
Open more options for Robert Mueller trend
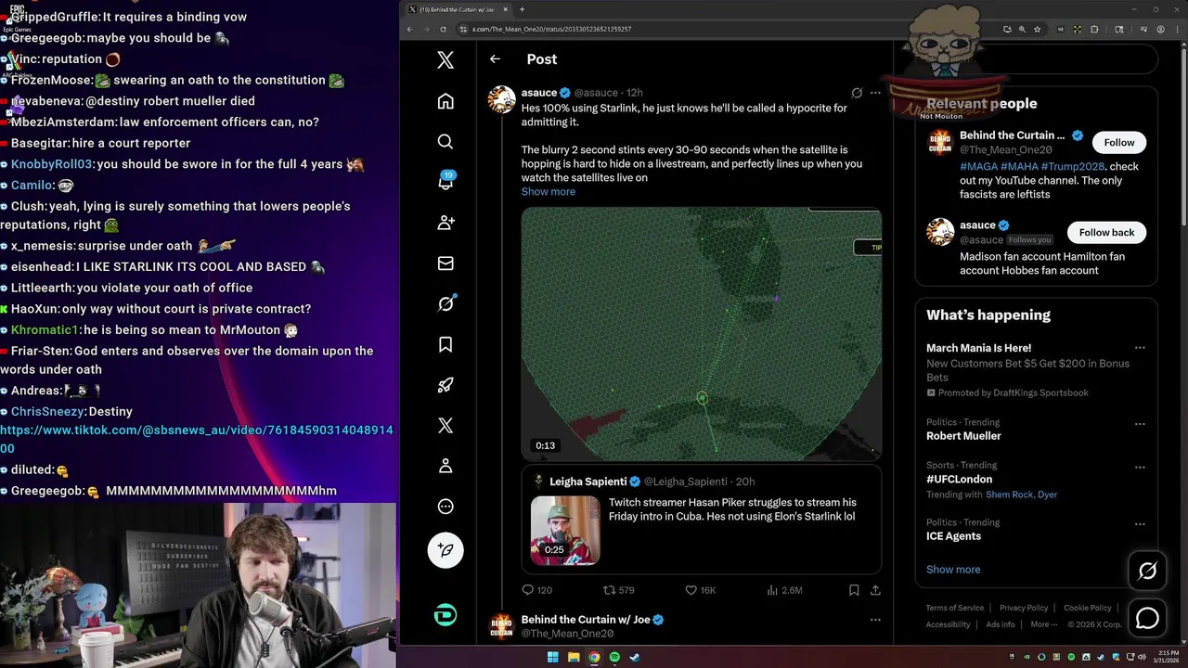(x=1140, y=423)
